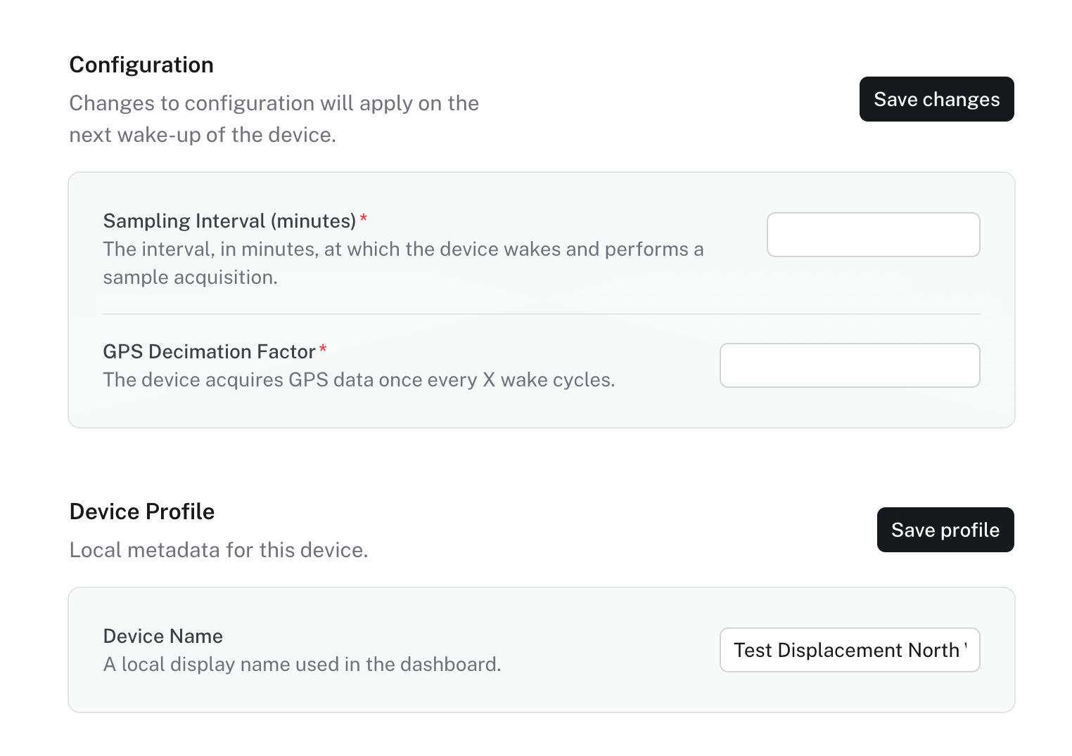Click the Save changes button
1072x756 pixels.
936,99
